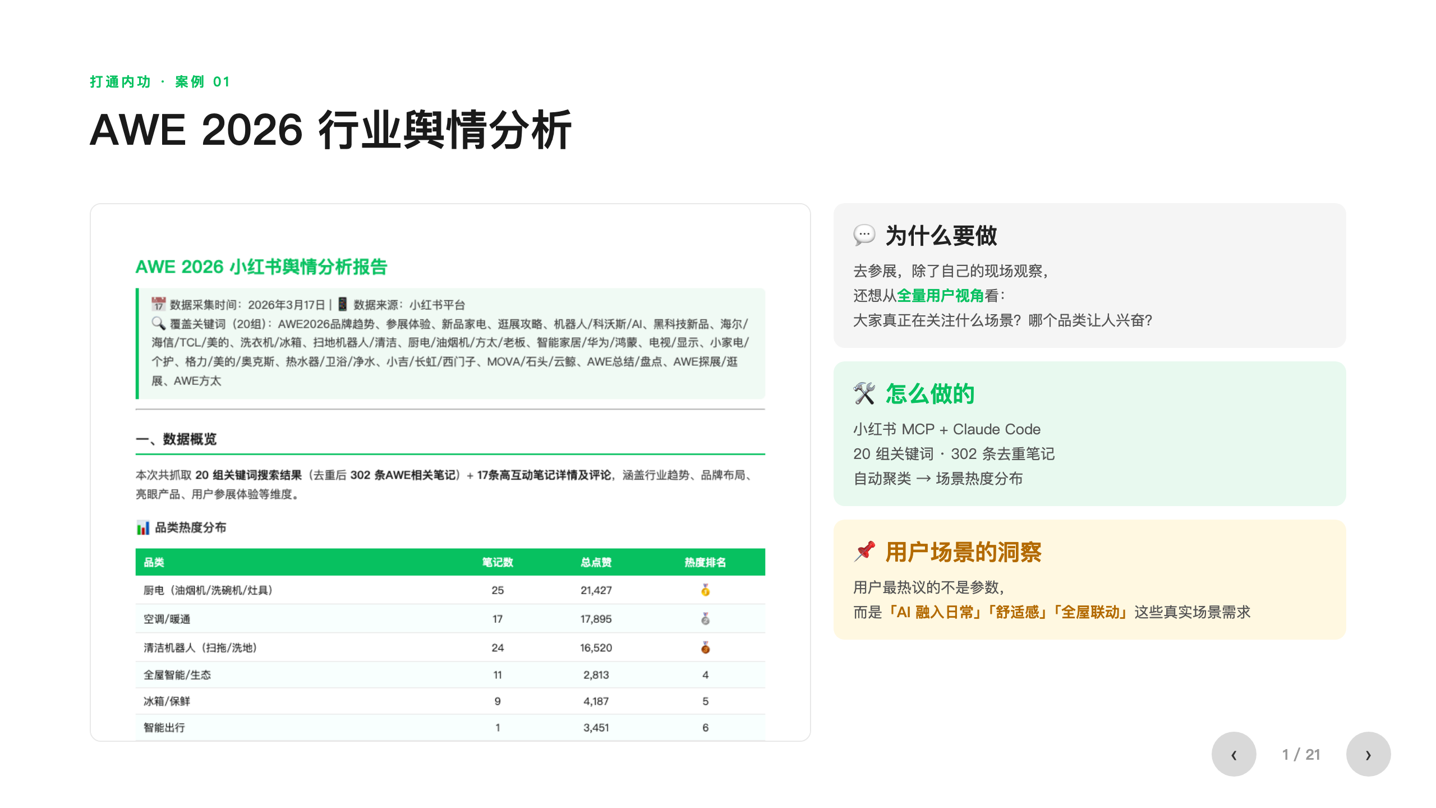Click the orange 「AI 融入日常」 phrase
The height and width of the screenshot is (808, 1436).
pyautogui.click(x=935, y=612)
